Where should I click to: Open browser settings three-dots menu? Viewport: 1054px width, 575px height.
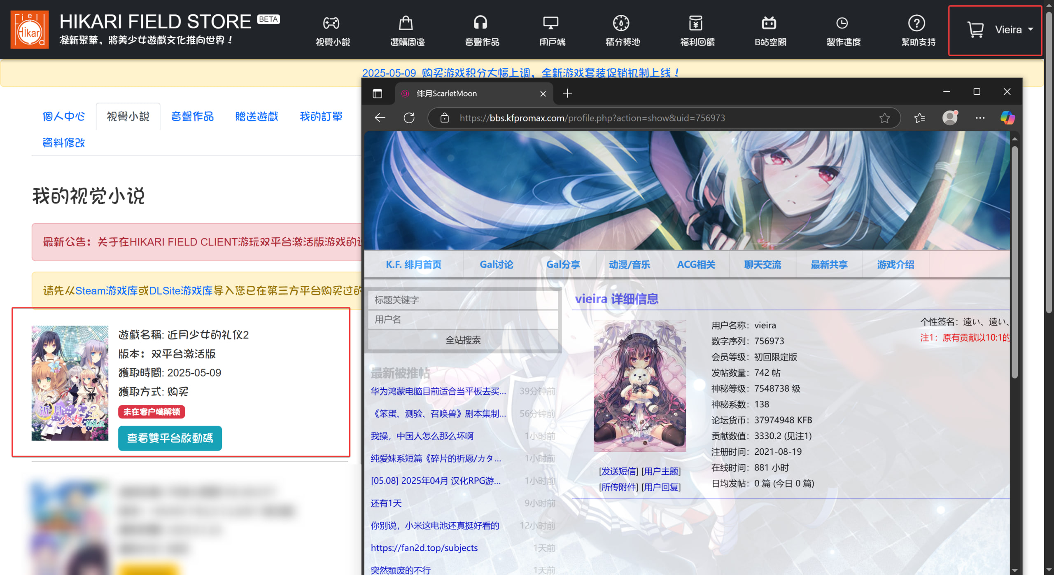(980, 118)
